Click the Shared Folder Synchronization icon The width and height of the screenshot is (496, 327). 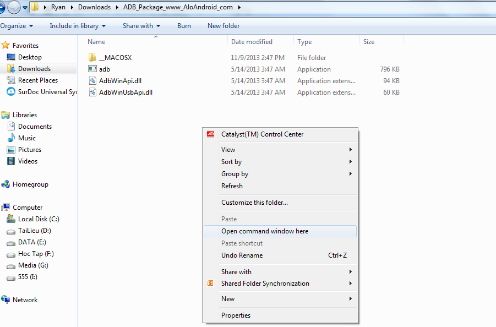[210, 284]
